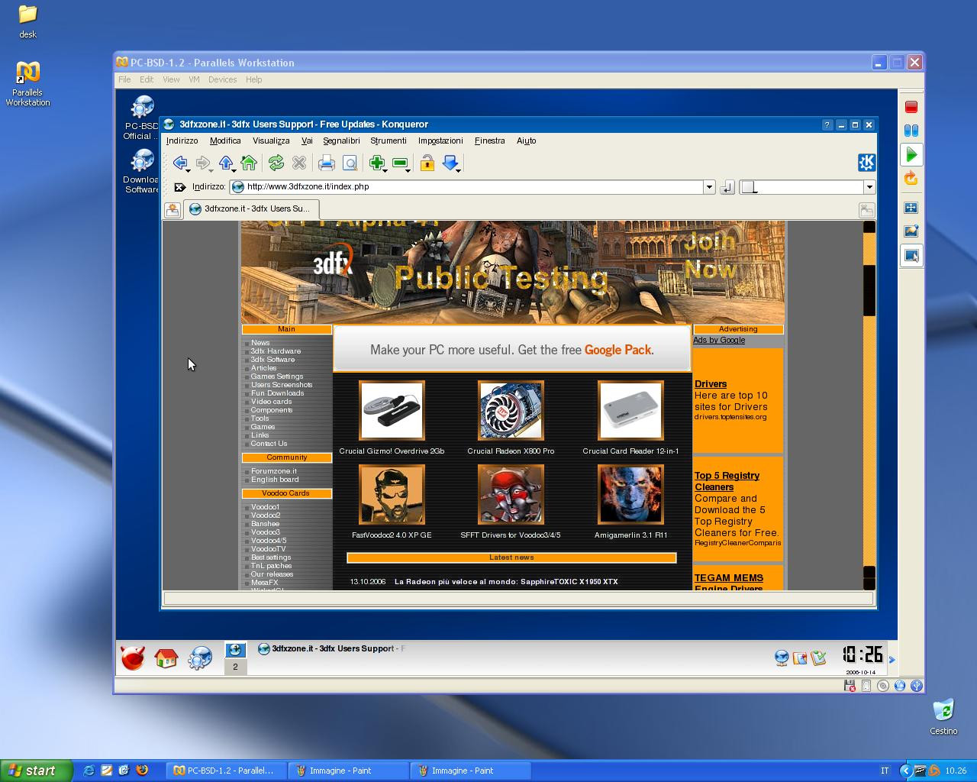This screenshot has height=782, width=977.
Task: Open the PC-BSD red devil start menu
Action: coord(133,657)
